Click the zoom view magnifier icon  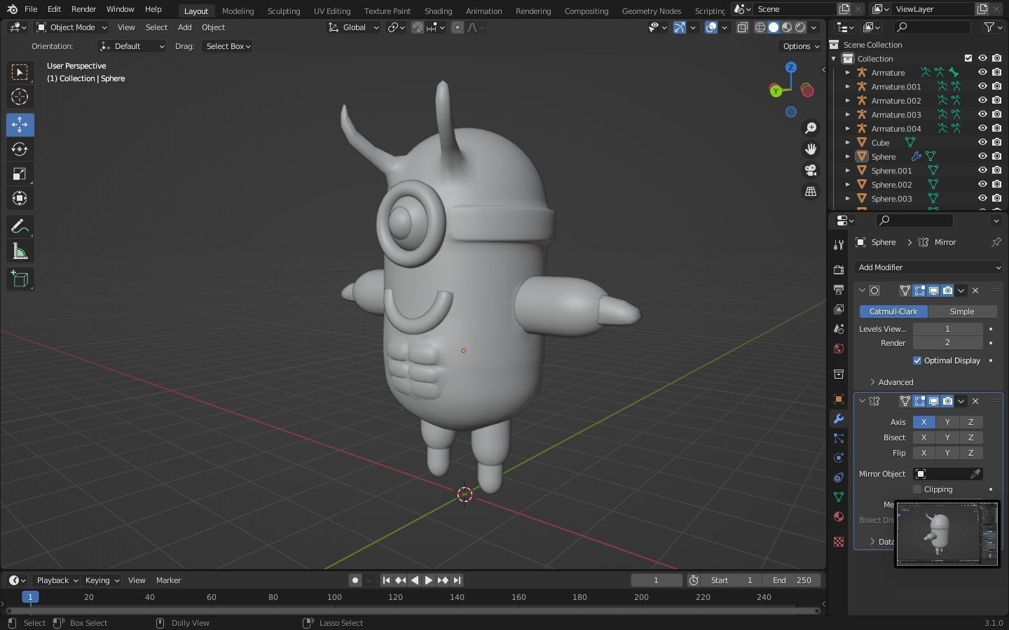point(811,128)
